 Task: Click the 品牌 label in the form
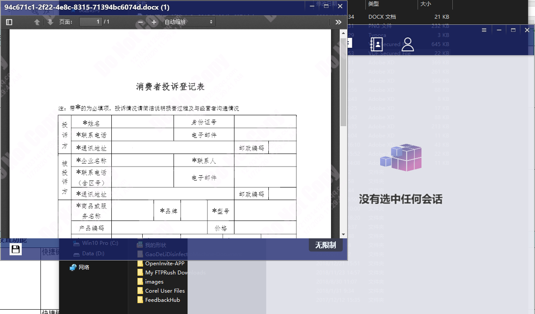168,211
